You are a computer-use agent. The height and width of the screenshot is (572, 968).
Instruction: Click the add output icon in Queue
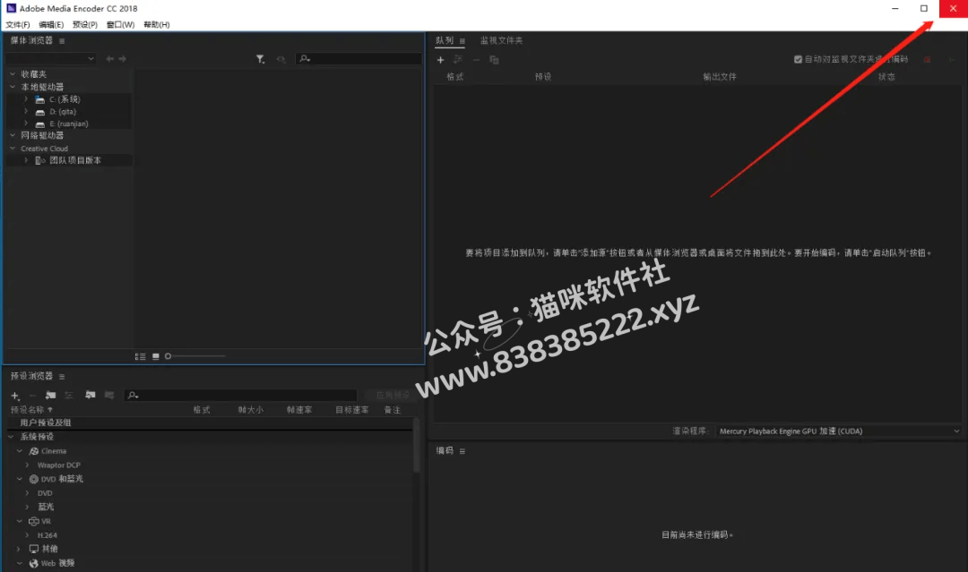pos(458,60)
